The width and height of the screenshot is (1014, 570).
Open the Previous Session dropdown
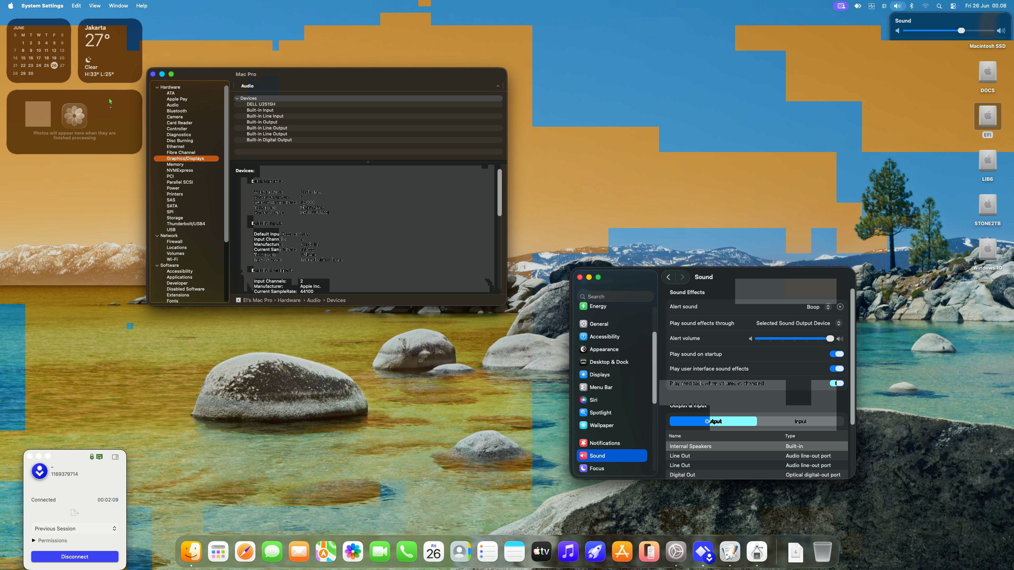pos(75,528)
